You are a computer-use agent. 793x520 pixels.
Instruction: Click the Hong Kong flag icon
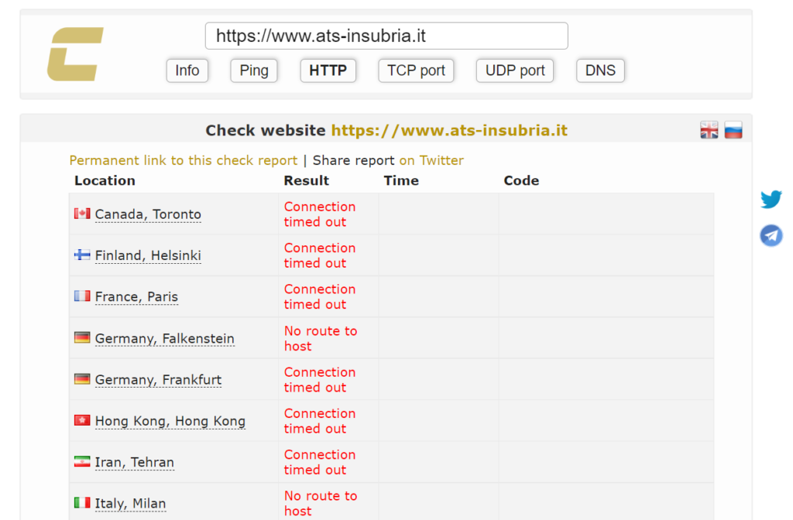coord(82,420)
